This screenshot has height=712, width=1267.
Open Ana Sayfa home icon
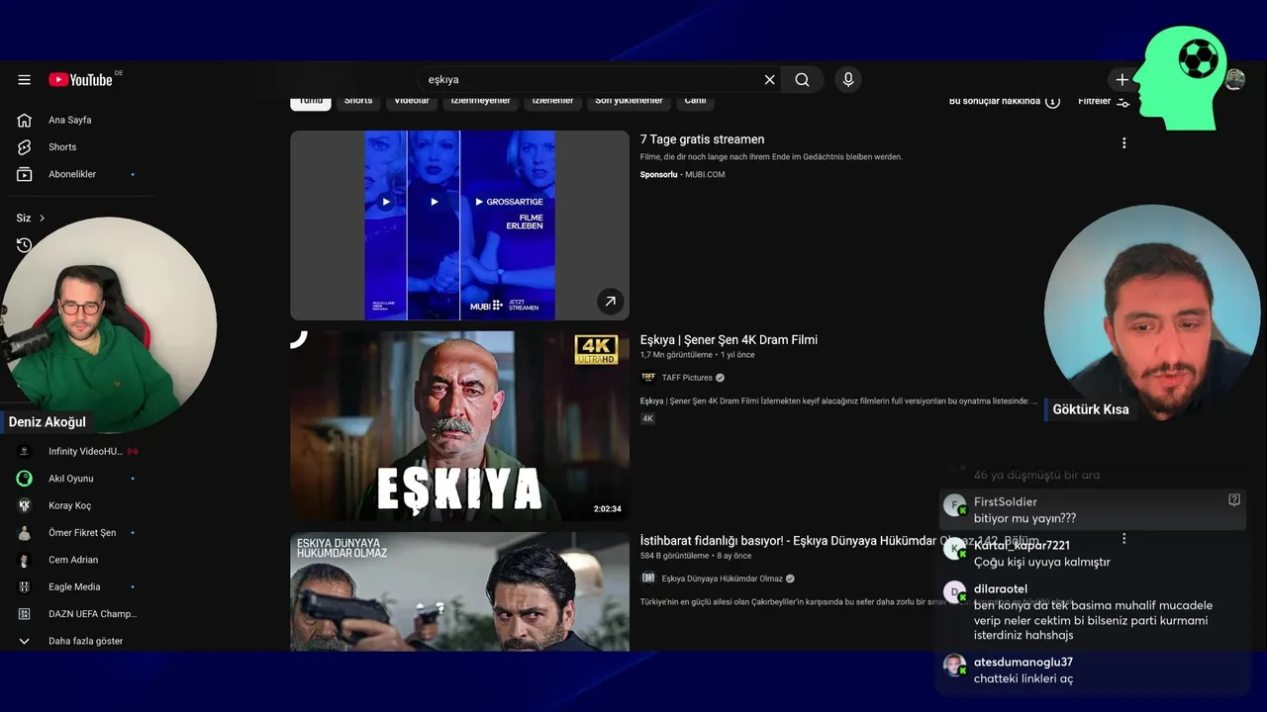tap(25, 120)
